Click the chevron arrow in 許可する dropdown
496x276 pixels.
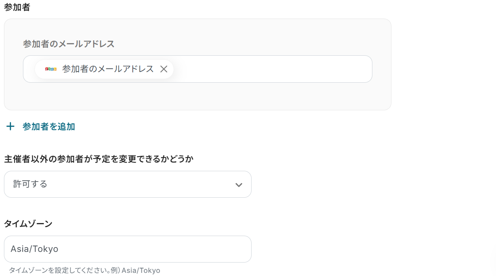(238, 185)
